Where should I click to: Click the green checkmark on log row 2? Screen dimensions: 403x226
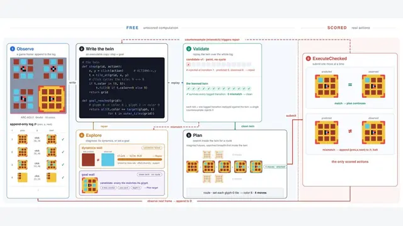pyautogui.click(x=63, y=152)
